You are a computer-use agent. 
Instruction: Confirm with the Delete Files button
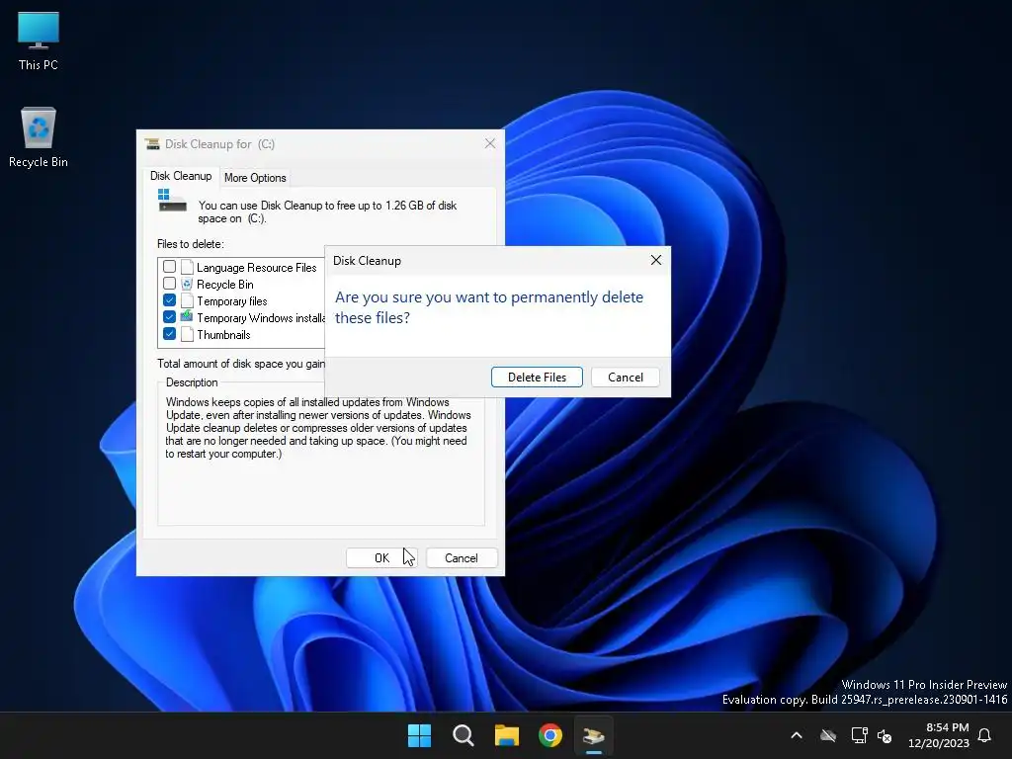coord(537,377)
